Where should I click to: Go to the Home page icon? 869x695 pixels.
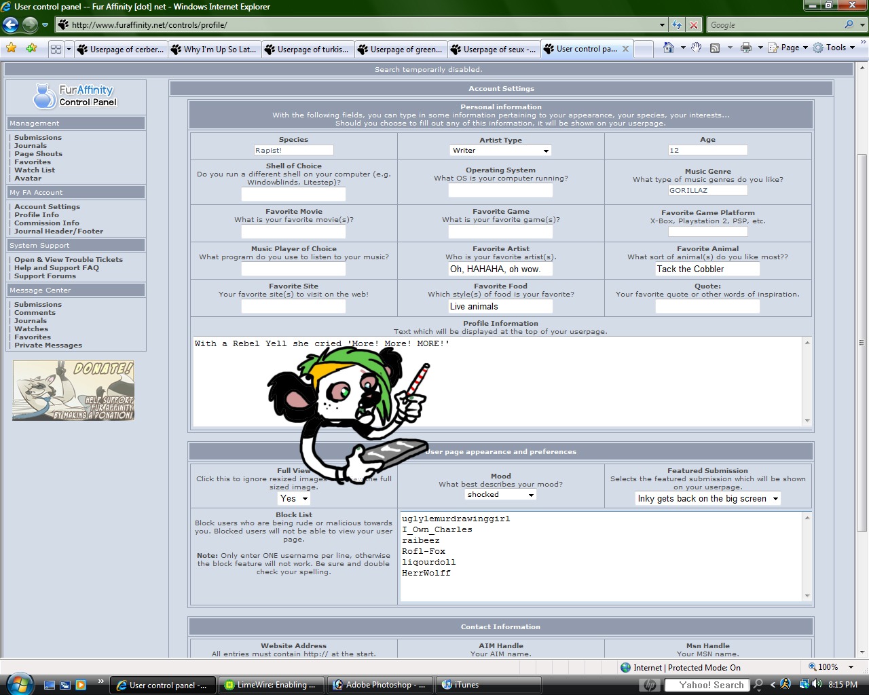coord(669,48)
